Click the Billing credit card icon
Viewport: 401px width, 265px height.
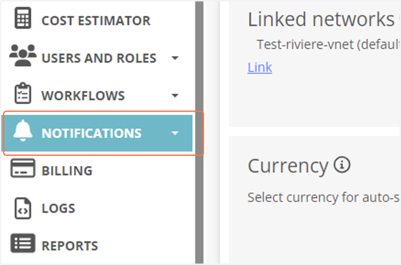pos(23,169)
